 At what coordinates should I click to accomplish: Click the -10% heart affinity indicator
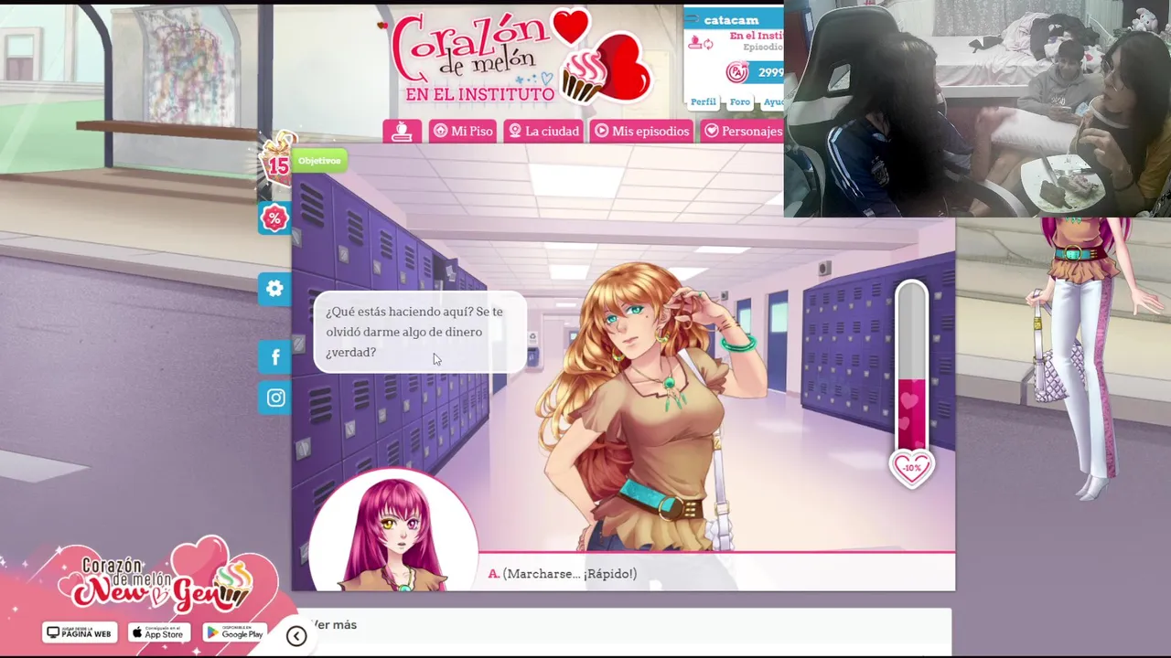(x=912, y=468)
